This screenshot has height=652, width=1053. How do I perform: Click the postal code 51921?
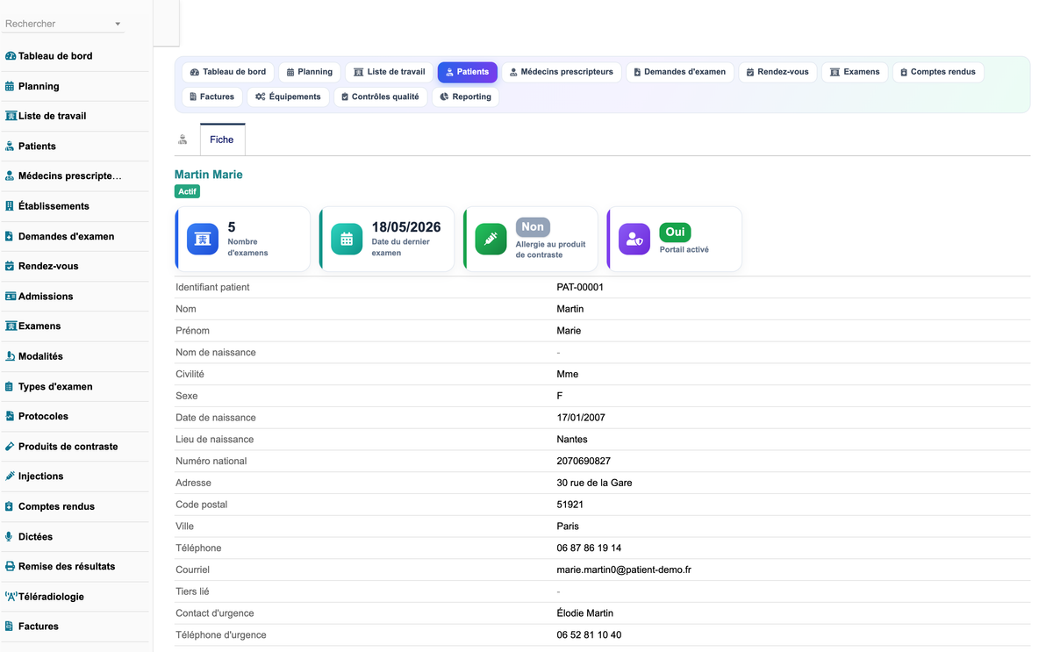[570, 505]
